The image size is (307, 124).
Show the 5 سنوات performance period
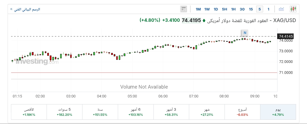tap(64, 112)
